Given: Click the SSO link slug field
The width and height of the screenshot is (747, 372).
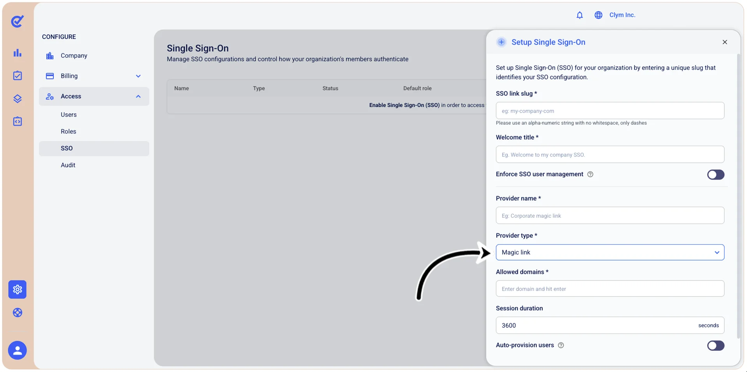Looking at the screenshot, I should (610, 111).
